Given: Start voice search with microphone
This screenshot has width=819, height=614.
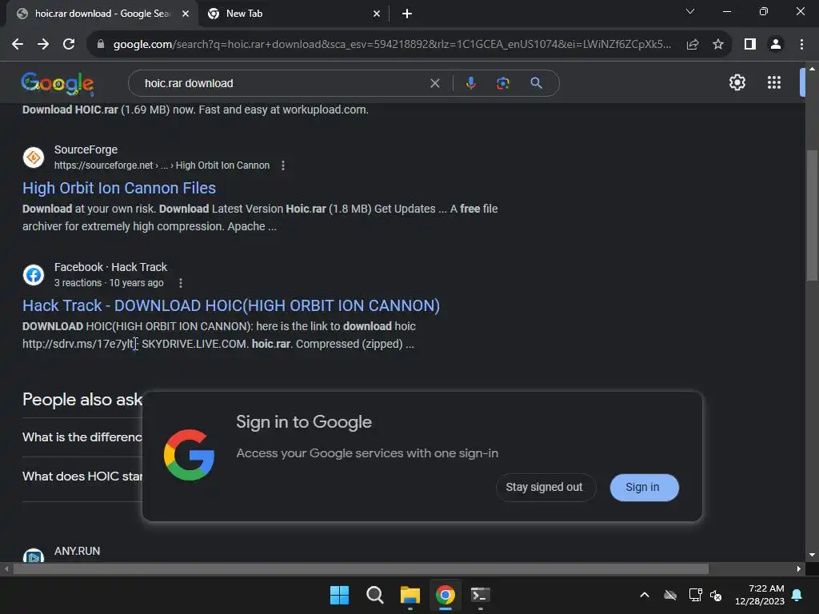Looking at the screenshot, I should point(470,83).
